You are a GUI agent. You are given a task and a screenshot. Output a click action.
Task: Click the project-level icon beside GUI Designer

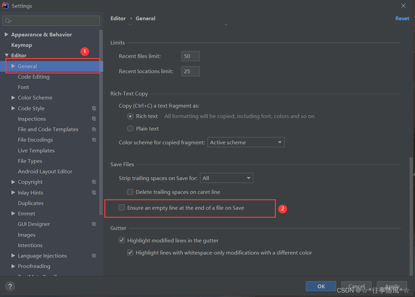[94, 224]
